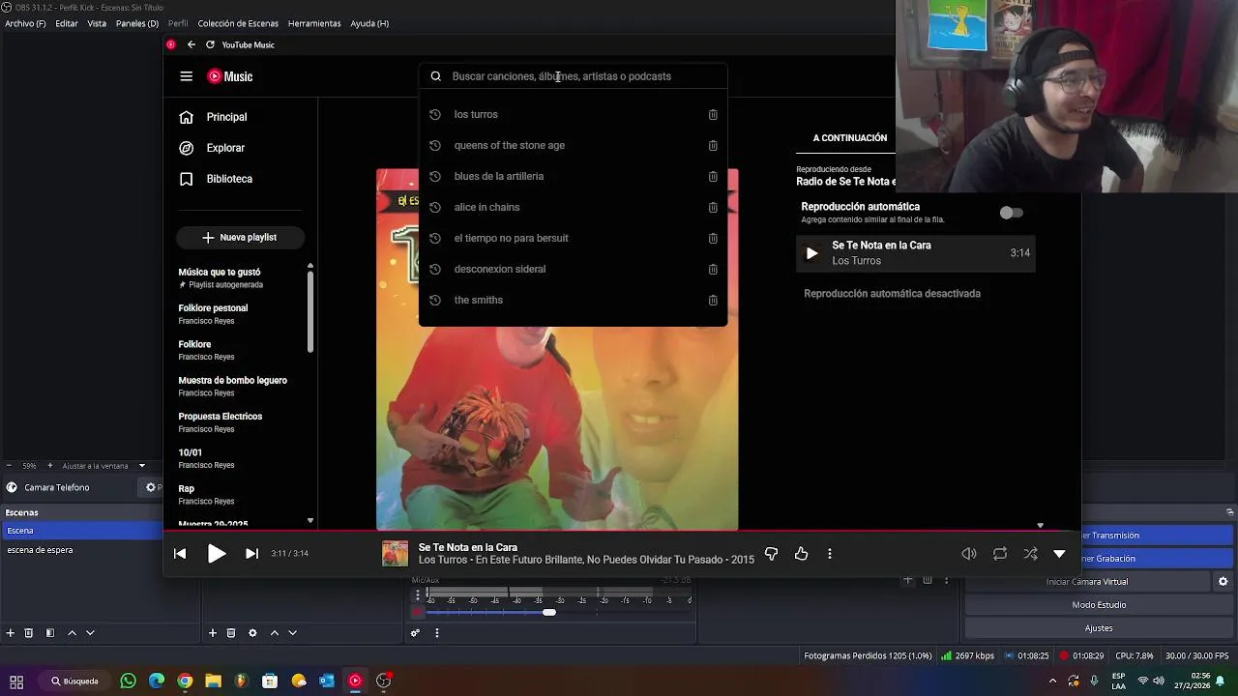This screenshot has height=696, width=1238.
Task: Remove 'alice in chains' from history
Action: click(713, 207)
